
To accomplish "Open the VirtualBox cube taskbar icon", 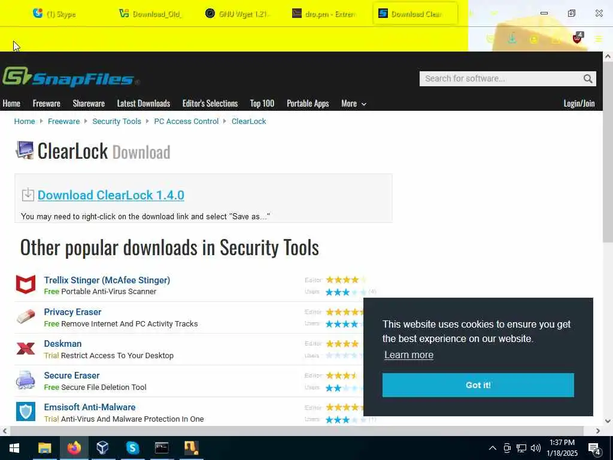I will 102,448.
